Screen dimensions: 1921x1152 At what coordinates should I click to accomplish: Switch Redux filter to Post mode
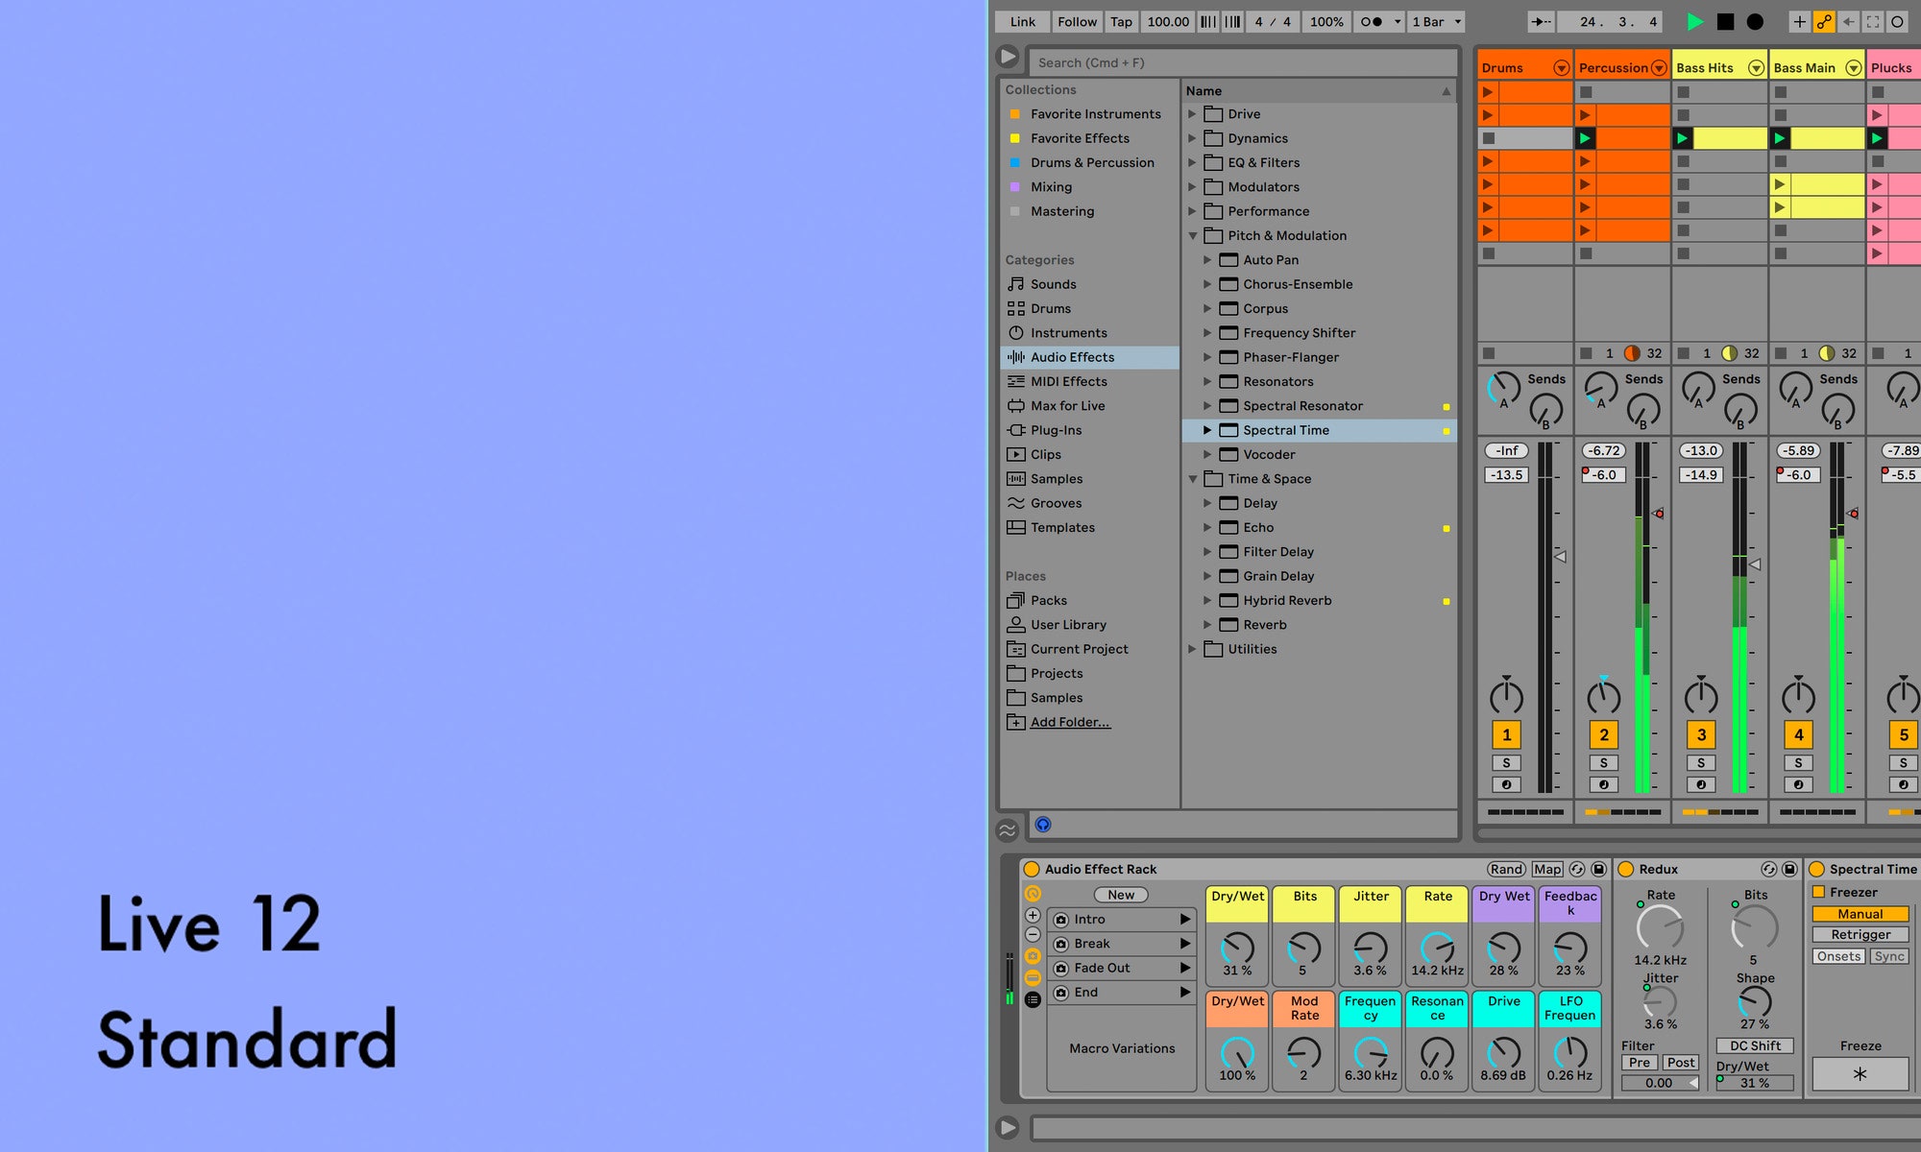(x=1680, y=1062)
